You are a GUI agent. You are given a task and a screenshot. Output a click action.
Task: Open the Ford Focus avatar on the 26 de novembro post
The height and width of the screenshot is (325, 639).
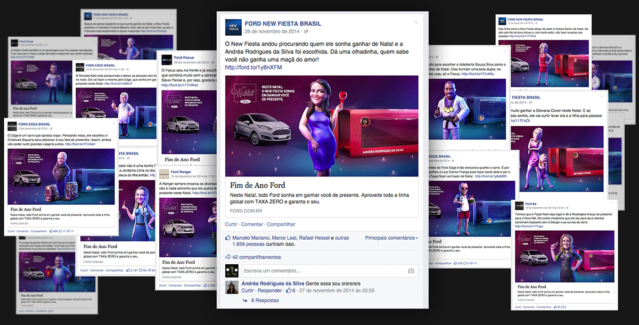tap(167, 59)
